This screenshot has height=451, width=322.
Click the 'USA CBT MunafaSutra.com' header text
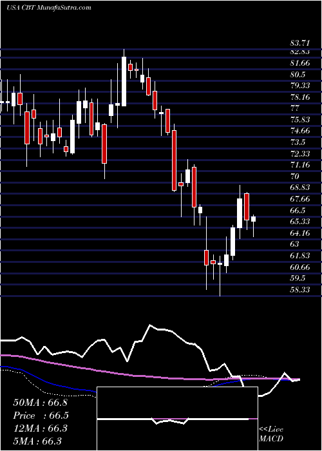tap(48, 8)
